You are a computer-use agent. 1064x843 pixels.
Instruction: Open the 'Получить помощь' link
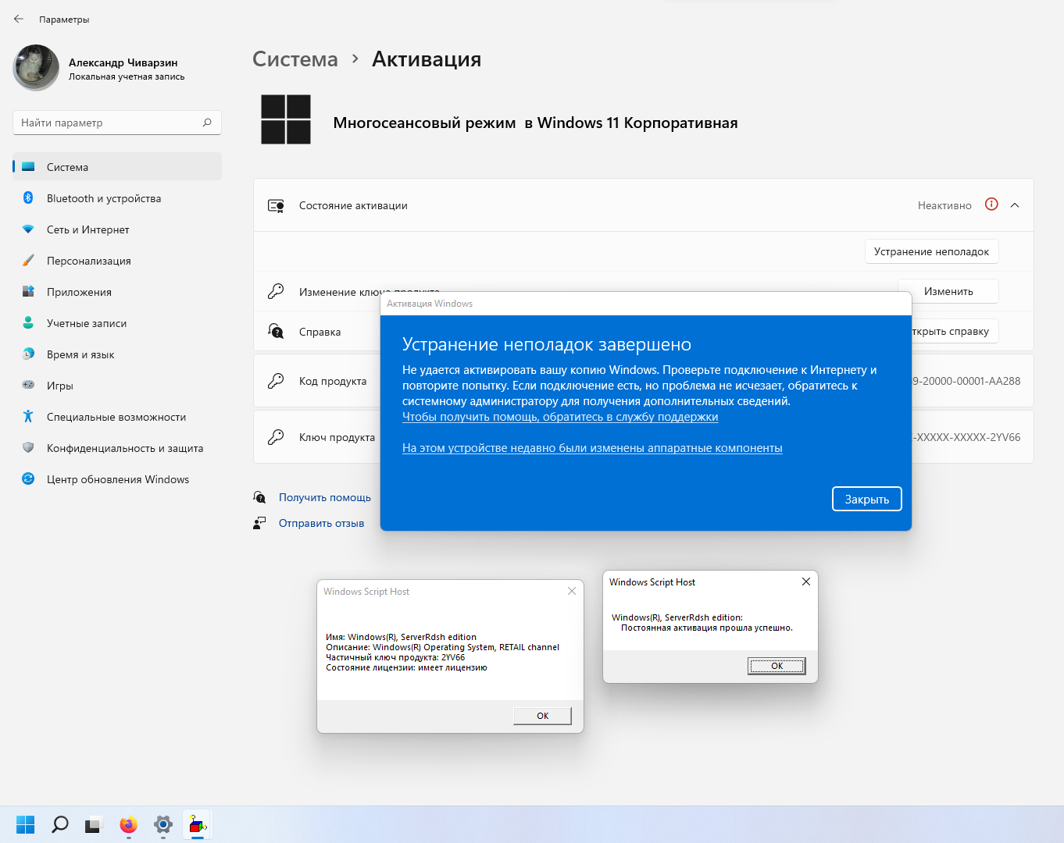tap(325, 497)
